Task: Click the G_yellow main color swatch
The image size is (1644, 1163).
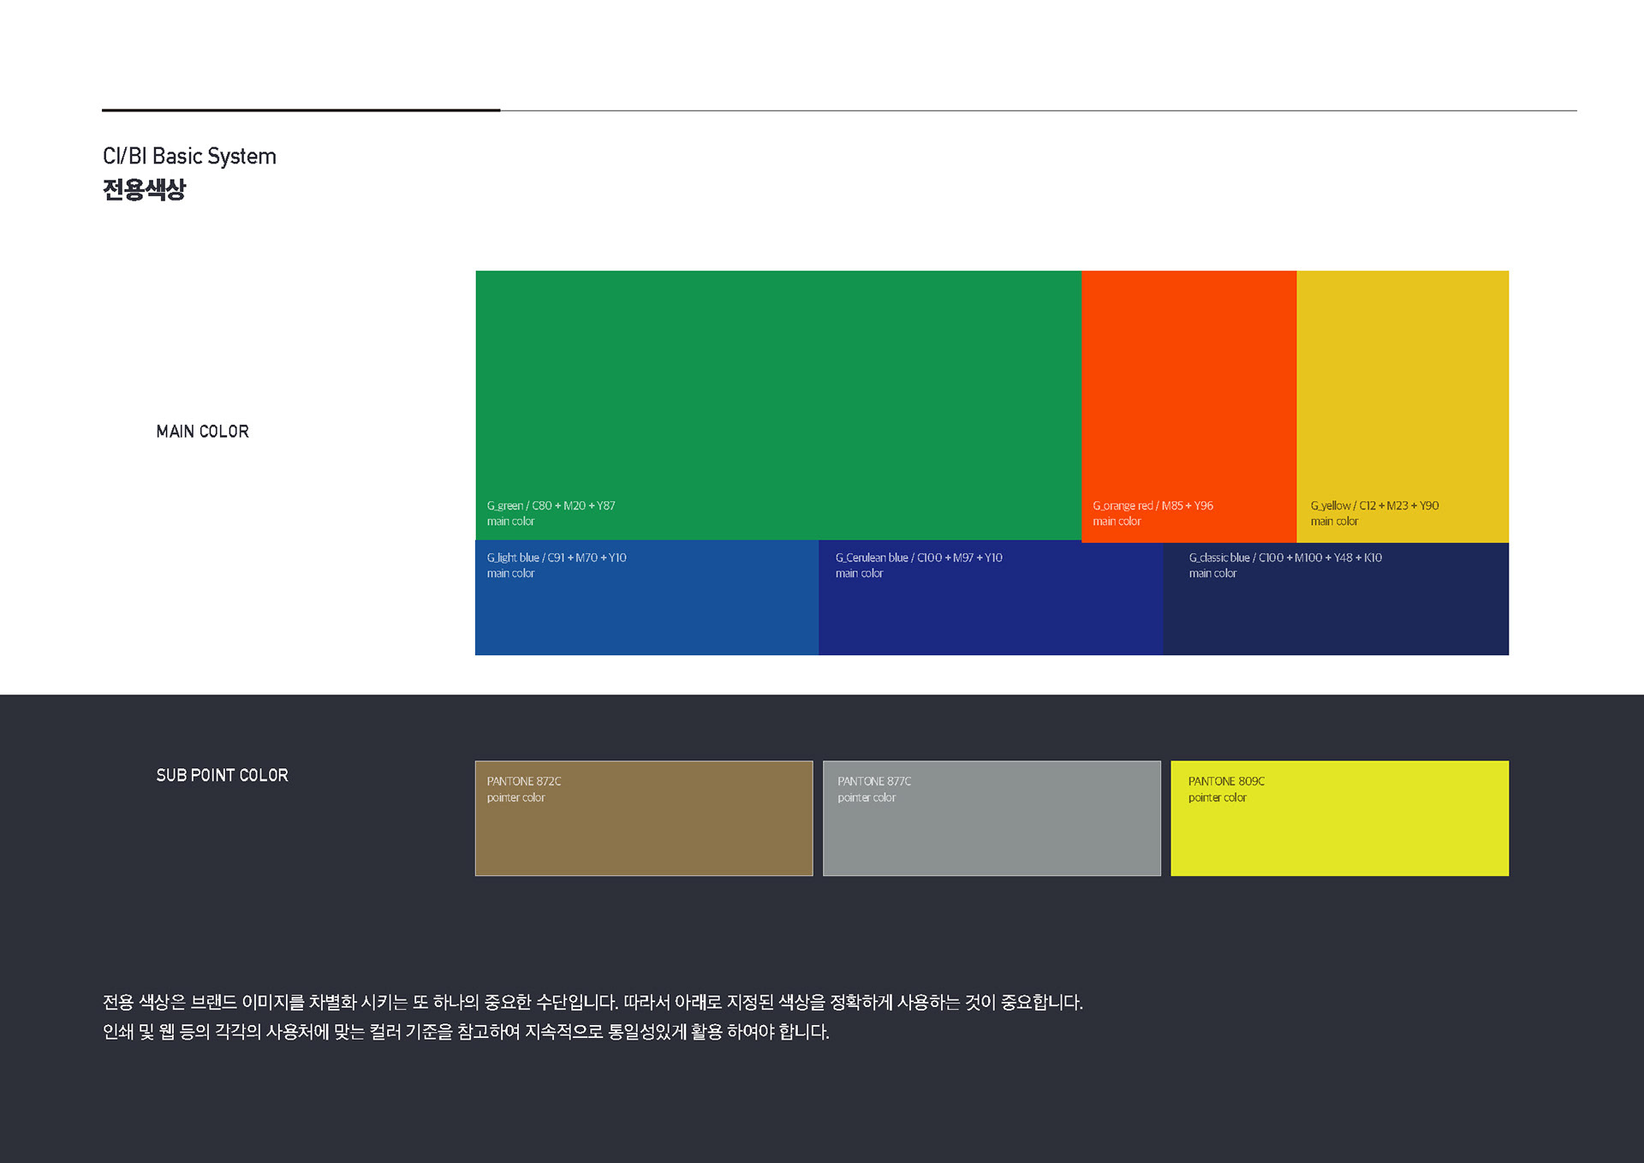Action: [x=1403, y=385]
